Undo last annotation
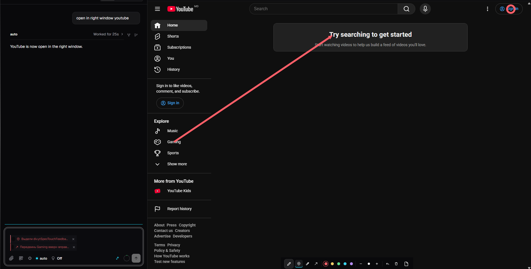The height and width of the screenshot is (269, 531). (388, 264)
